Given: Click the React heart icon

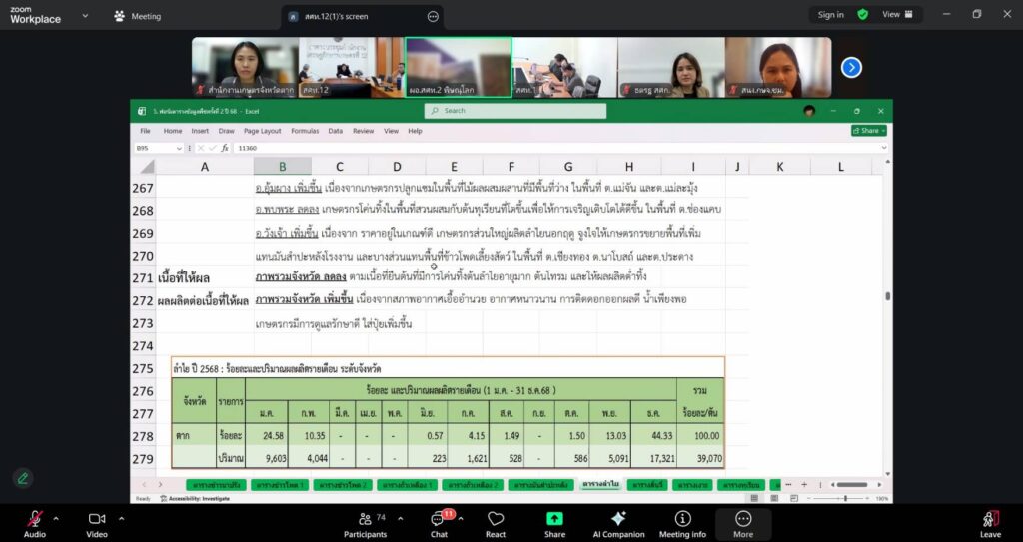Looking at the screenshot, I should pos(496,519).
